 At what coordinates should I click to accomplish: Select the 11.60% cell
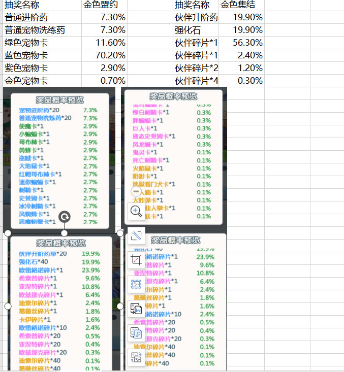point(104,43)
